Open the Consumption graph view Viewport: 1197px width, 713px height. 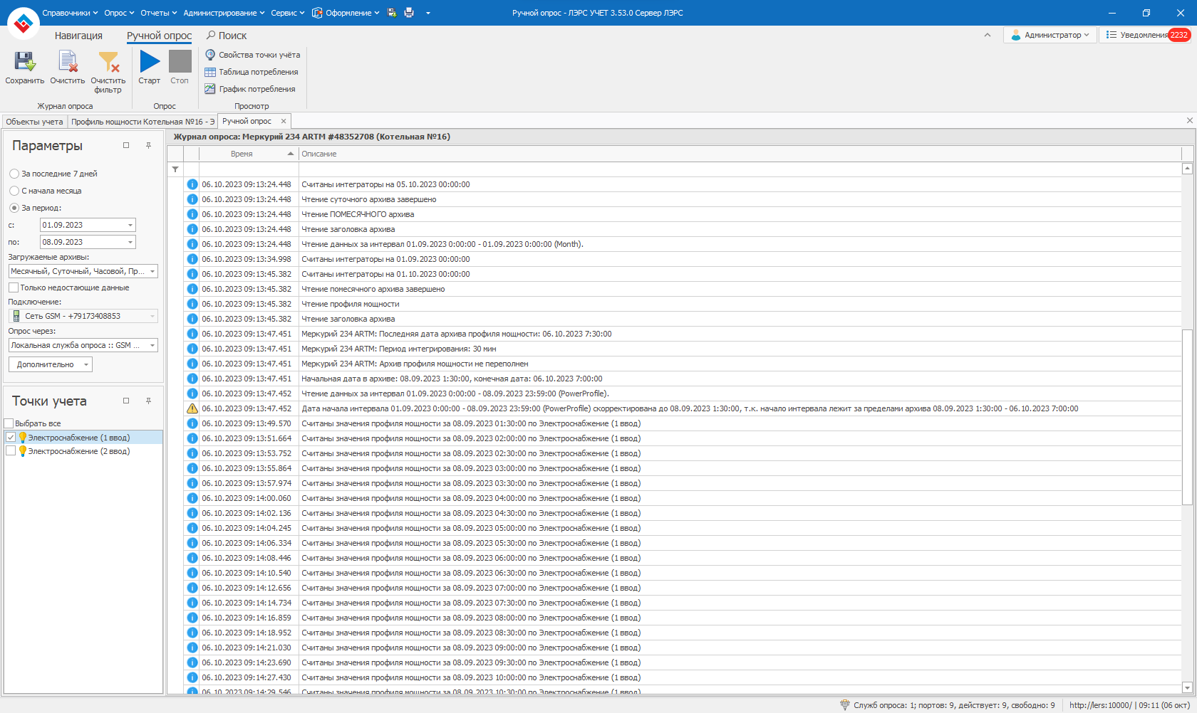[250, 89]
